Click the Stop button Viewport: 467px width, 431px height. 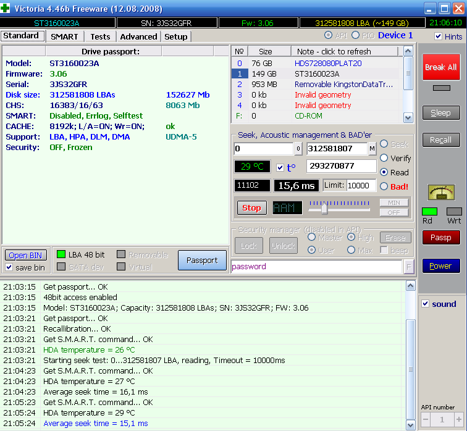click(x=251, y=207)
